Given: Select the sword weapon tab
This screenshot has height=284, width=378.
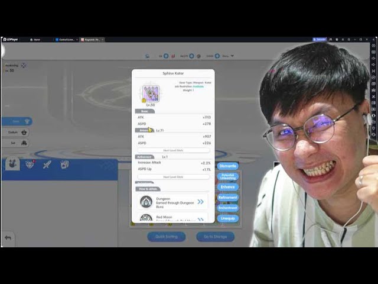Looking at the screenshot, I should [47, 164].
